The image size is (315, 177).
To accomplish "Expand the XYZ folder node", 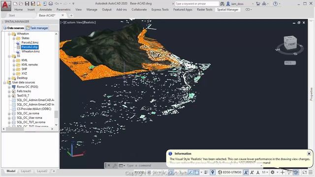I will (x=14, y=73).
